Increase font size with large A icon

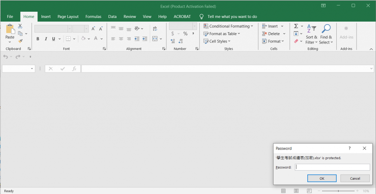coord(93,29)
